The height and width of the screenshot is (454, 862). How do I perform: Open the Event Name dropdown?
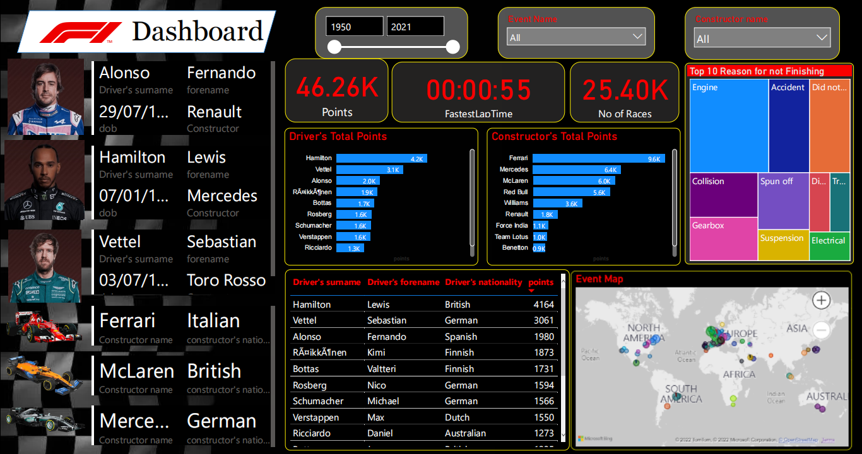coord(576,37)
